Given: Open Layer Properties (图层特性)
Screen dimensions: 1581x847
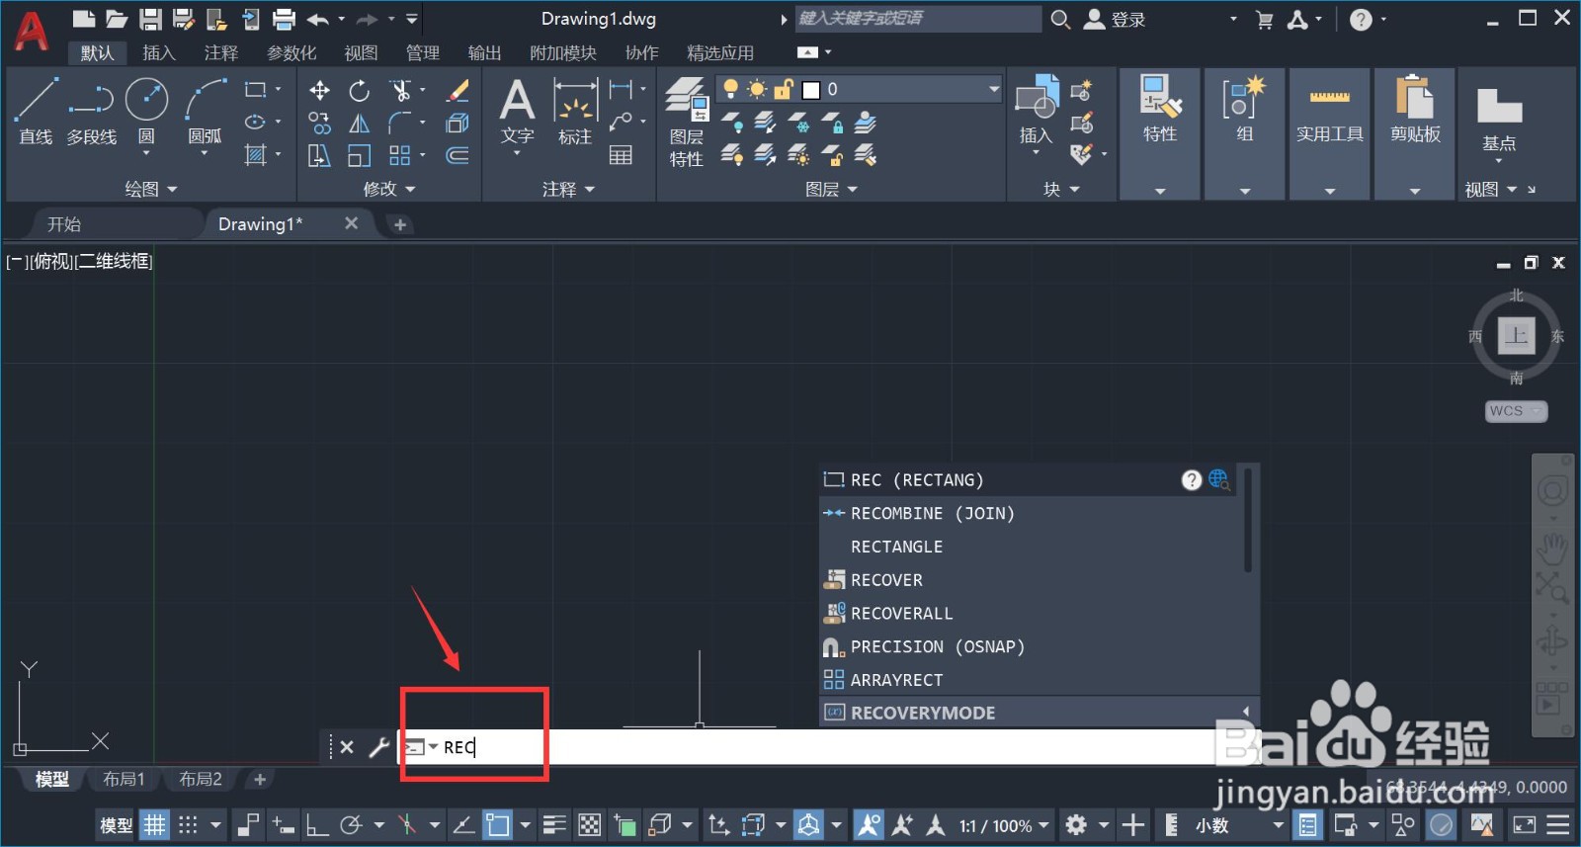Looking at the screenshot, I should tap(686, 122).
